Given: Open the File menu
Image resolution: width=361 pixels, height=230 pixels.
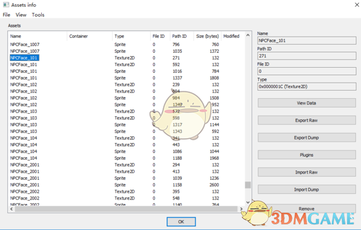Looking at the screenshot, I should pos(6,15).
